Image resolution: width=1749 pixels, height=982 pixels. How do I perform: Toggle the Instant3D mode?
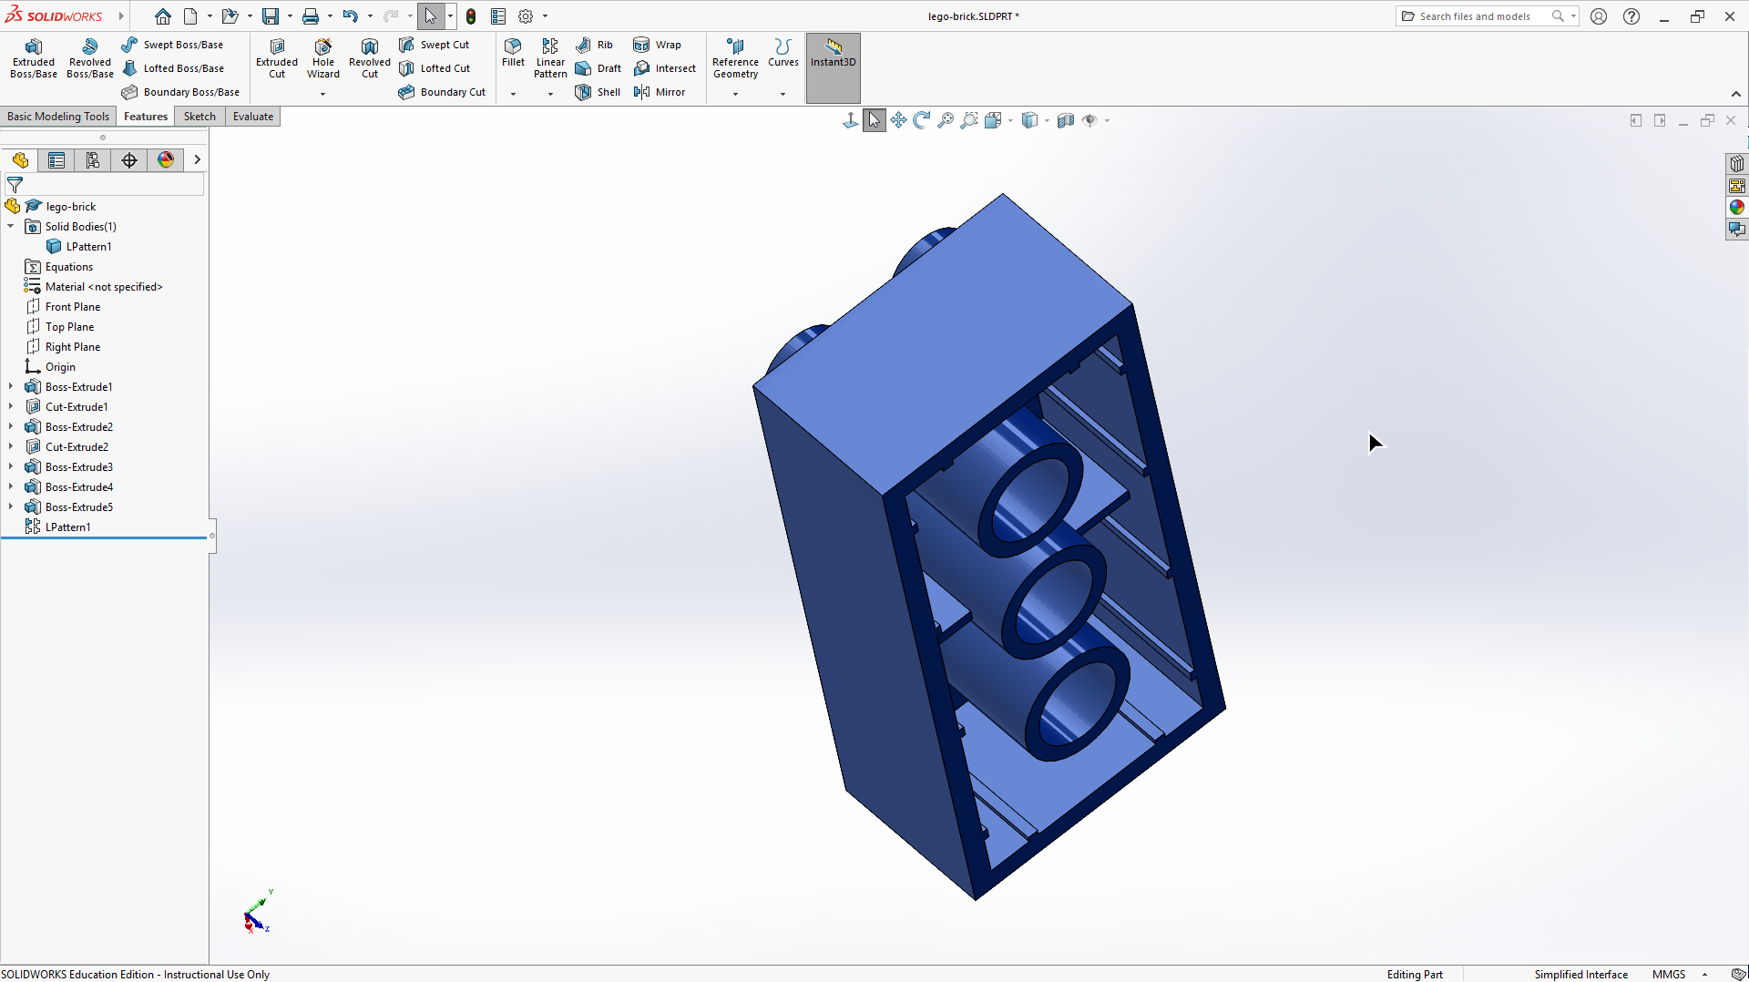point(833,53)
